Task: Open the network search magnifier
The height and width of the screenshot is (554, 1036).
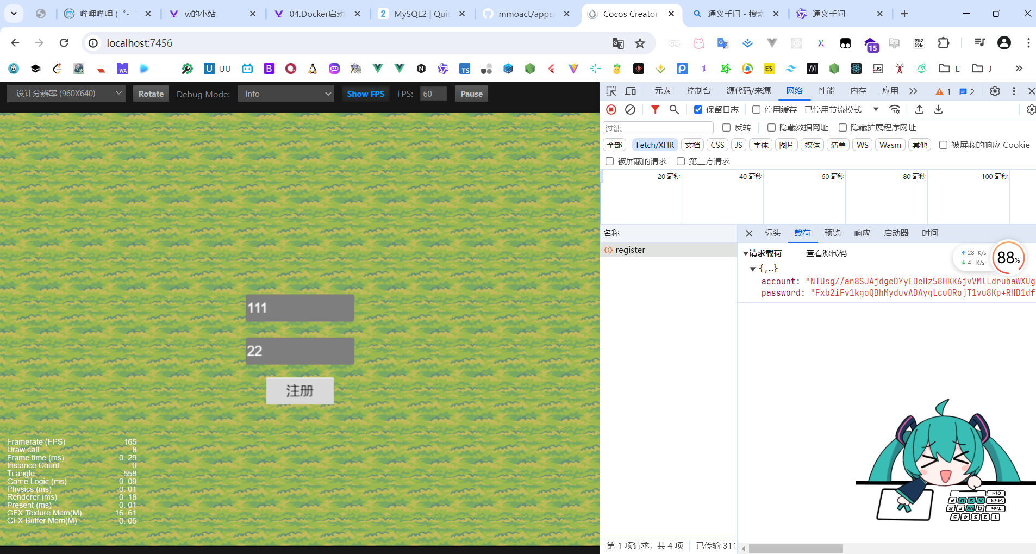Action: coord(674,110)
